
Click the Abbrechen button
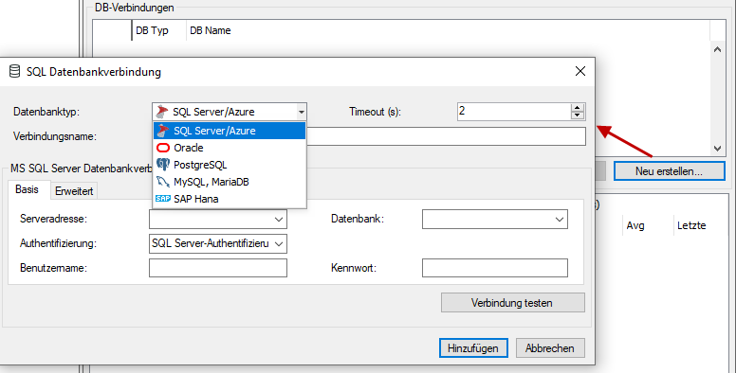click(x=550, y=348)
